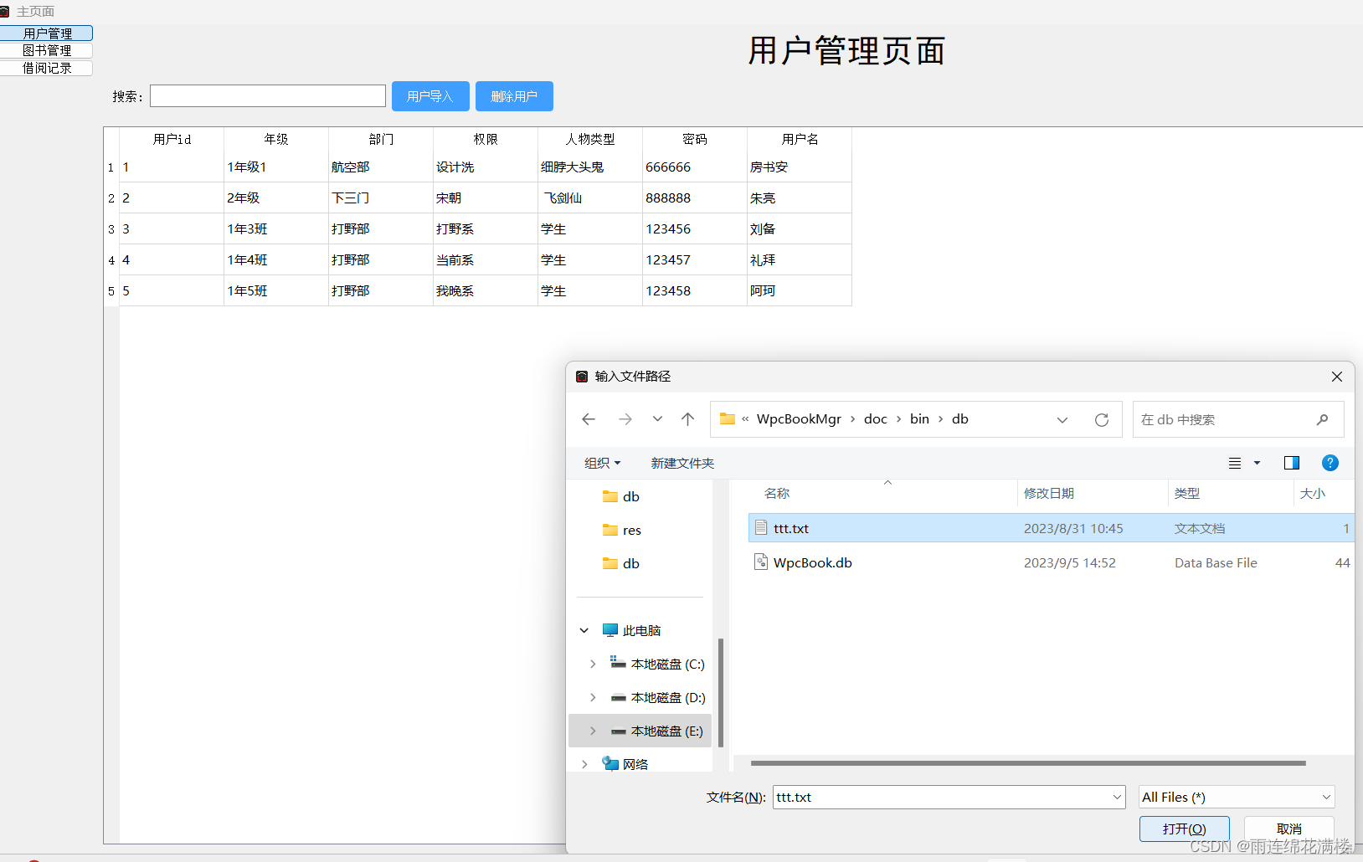Click the 权限 column header
Screen dimensions: 1363x862
[486, 140]
